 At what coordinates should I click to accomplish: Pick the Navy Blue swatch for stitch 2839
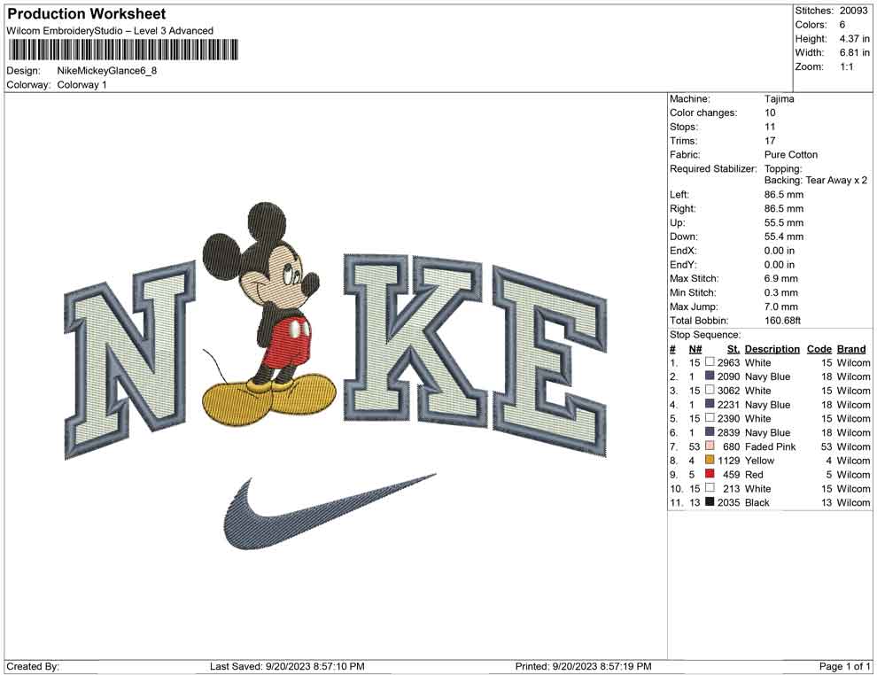(x=710, y=432)
